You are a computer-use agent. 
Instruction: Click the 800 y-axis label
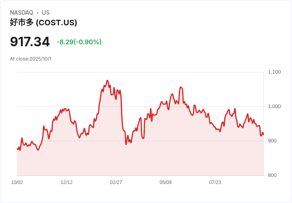point(272,175)
